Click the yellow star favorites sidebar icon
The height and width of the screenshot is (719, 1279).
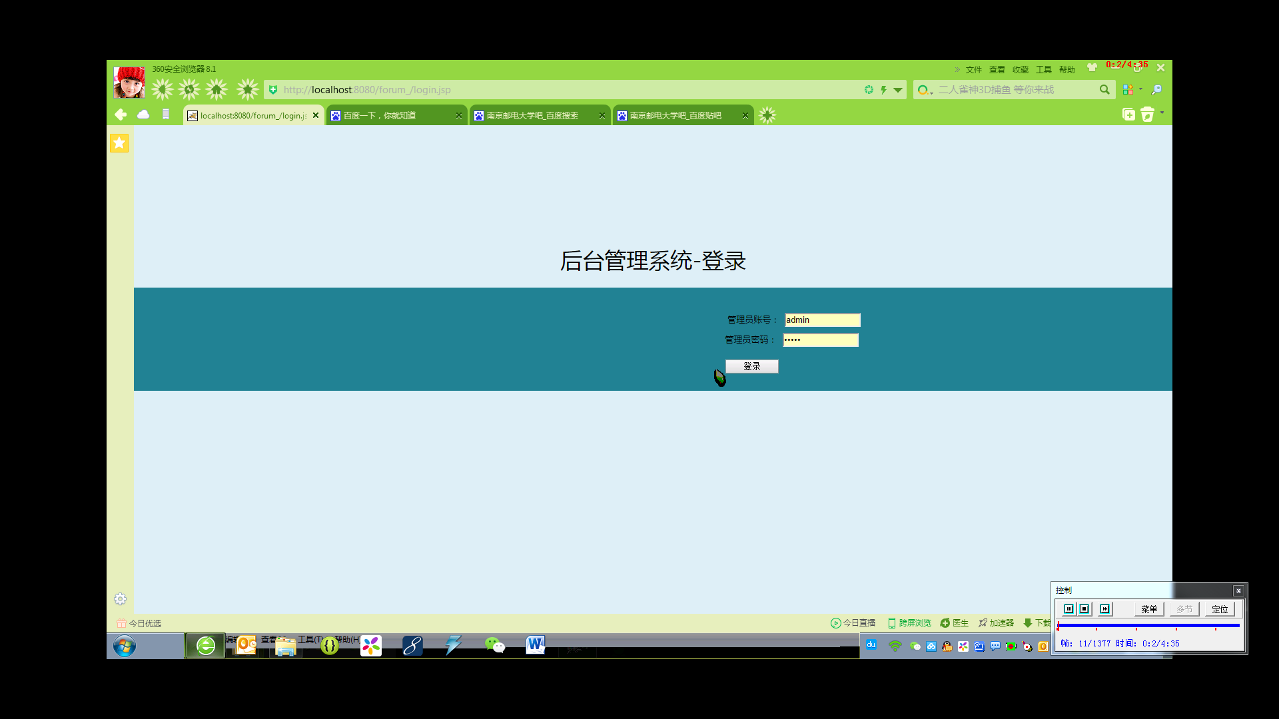(x=119, y=143)
